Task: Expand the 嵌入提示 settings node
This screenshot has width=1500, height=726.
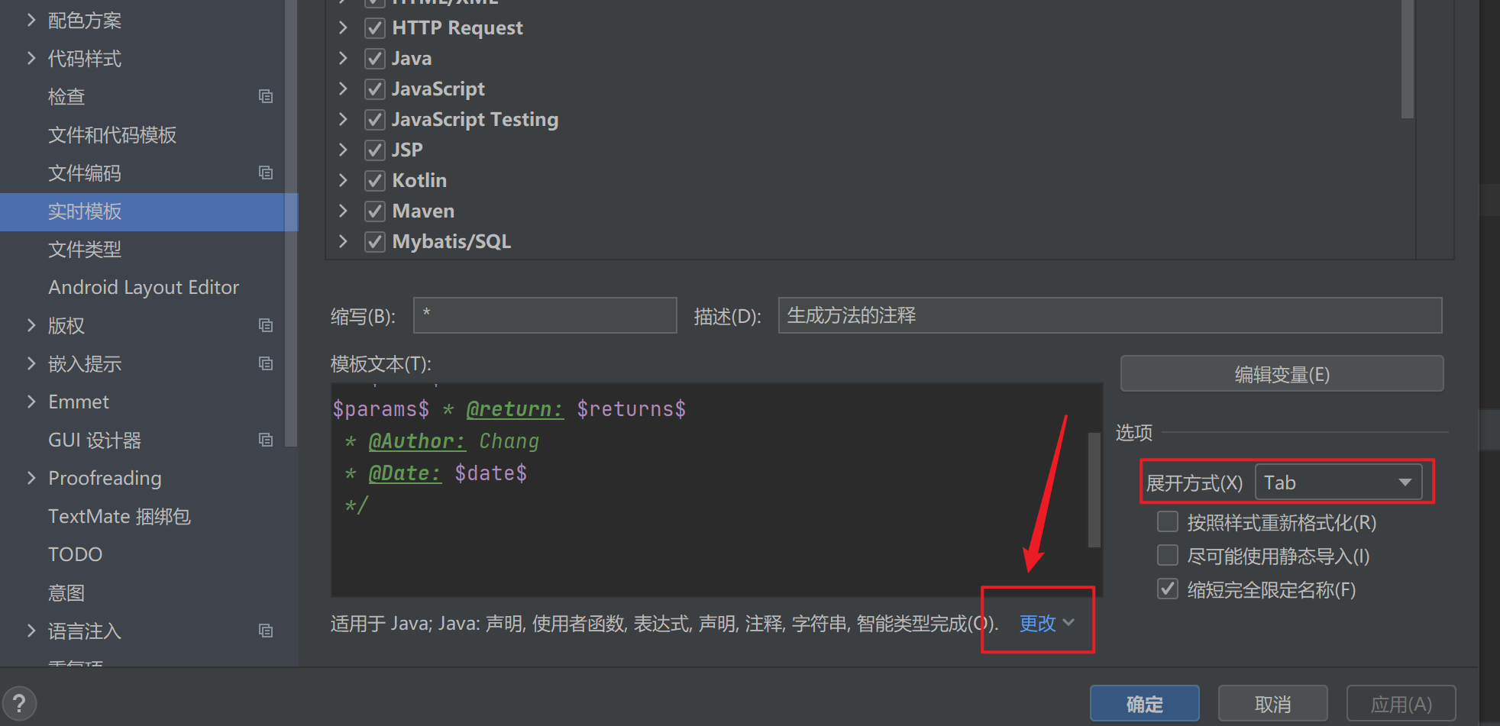Action: (31, 363)
